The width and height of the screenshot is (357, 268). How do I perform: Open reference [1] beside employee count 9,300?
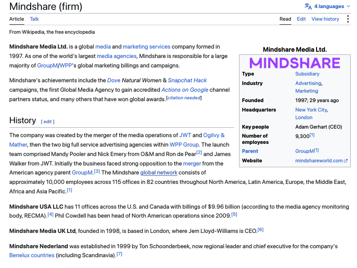click(312, 135)
